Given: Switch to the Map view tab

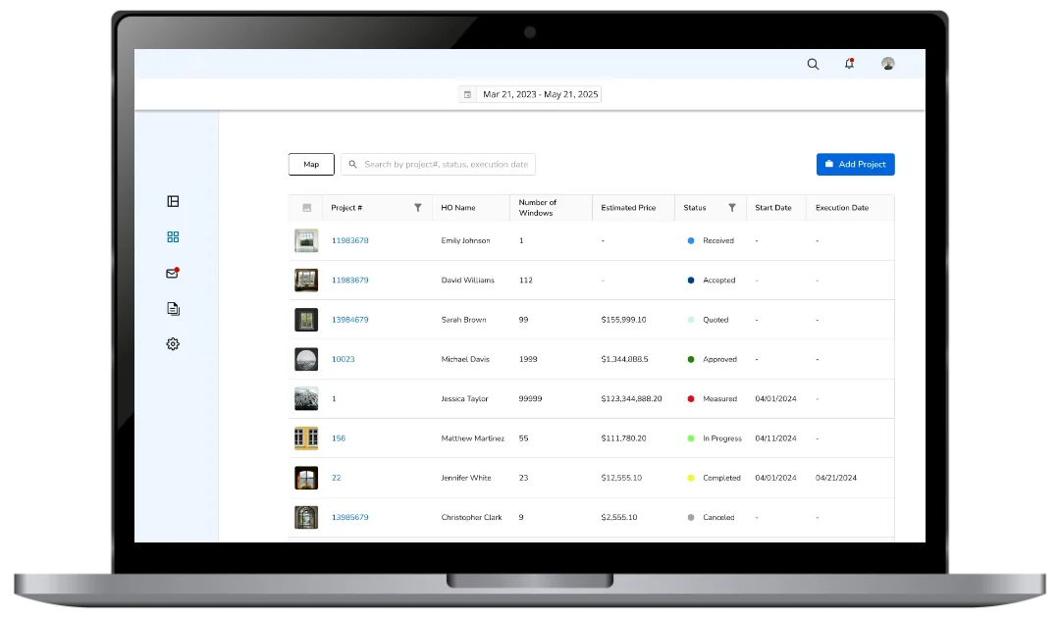Looking at the screenshot, I should pyautogui.click(x=311, y=164).
